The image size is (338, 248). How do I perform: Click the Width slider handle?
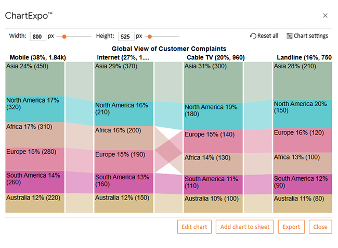[64, 36]
